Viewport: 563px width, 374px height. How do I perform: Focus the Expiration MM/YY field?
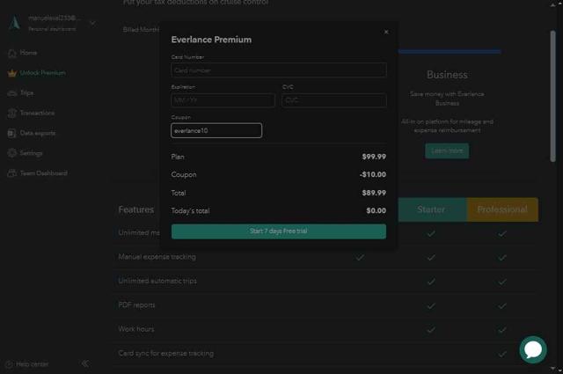click(x=223, y=100)
